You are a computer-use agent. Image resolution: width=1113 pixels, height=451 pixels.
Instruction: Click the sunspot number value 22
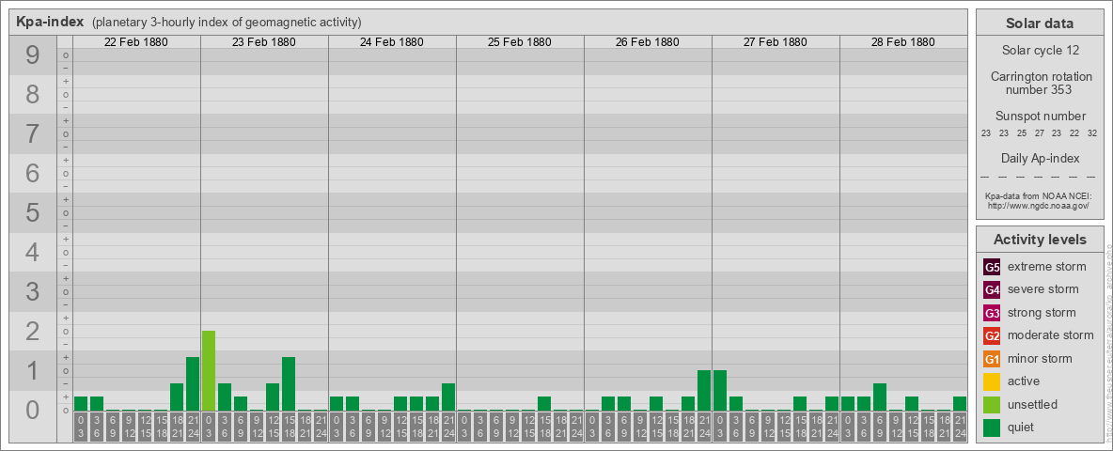(x=1075, y=133)
